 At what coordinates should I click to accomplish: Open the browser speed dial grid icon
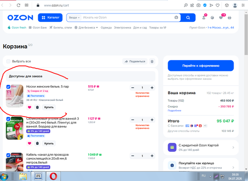tap(26, 5)
